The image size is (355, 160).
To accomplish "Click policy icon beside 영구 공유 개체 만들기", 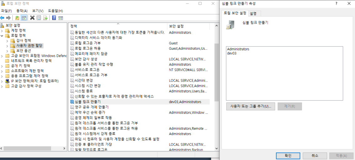I will point(72,107).
